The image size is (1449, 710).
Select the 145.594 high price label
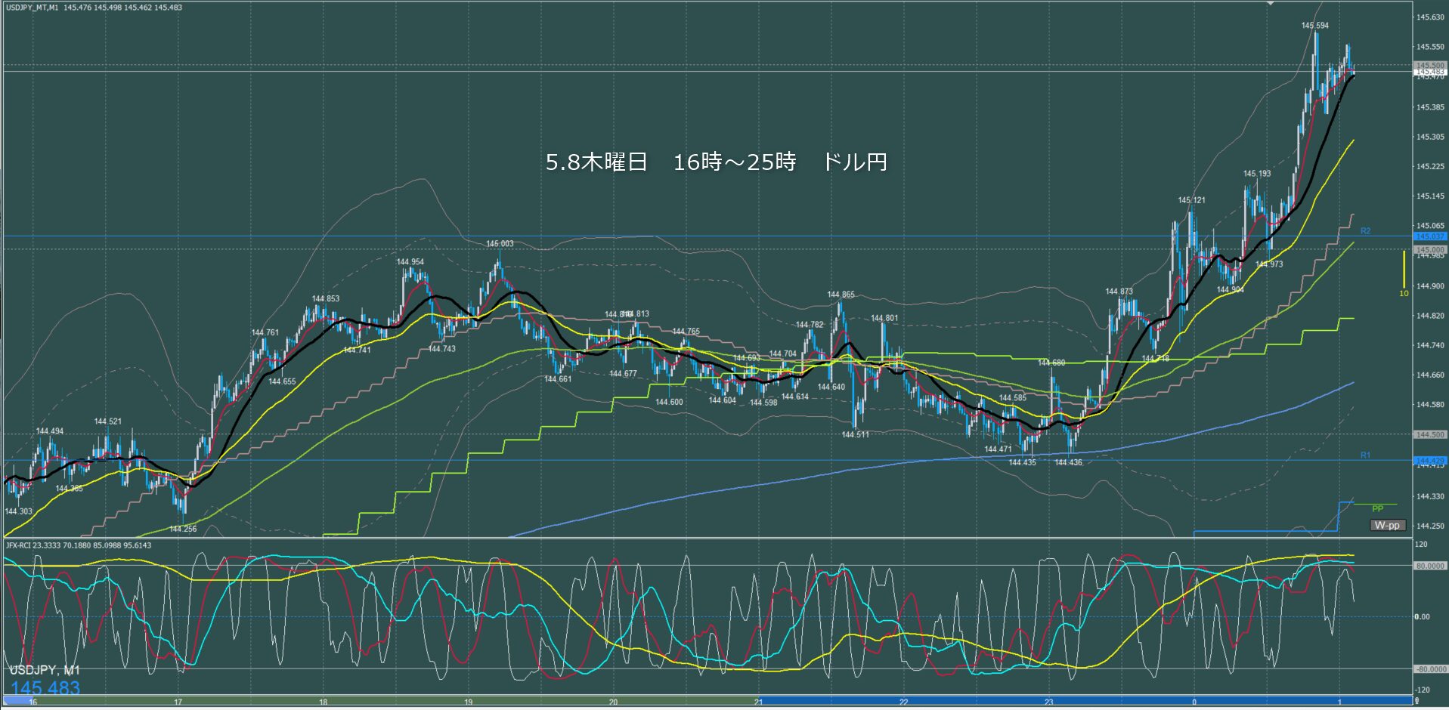click(x=1315, y=26)
